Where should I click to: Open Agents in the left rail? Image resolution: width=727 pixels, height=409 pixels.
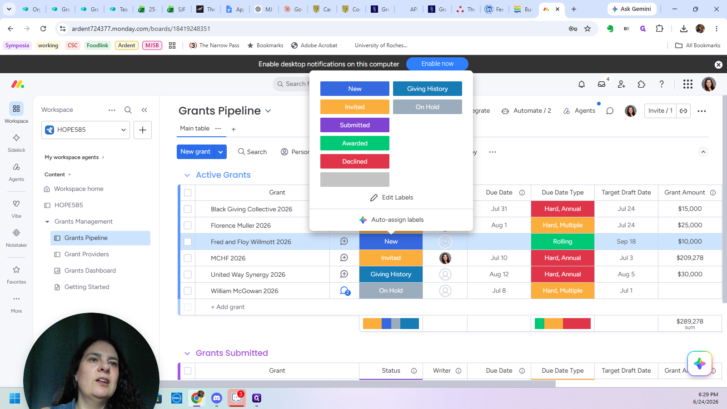click(16, 171)
